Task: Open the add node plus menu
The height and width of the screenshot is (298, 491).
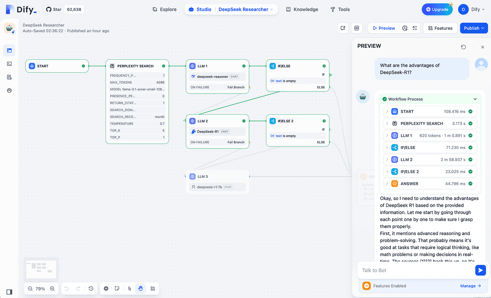Action: click(106, 288)
